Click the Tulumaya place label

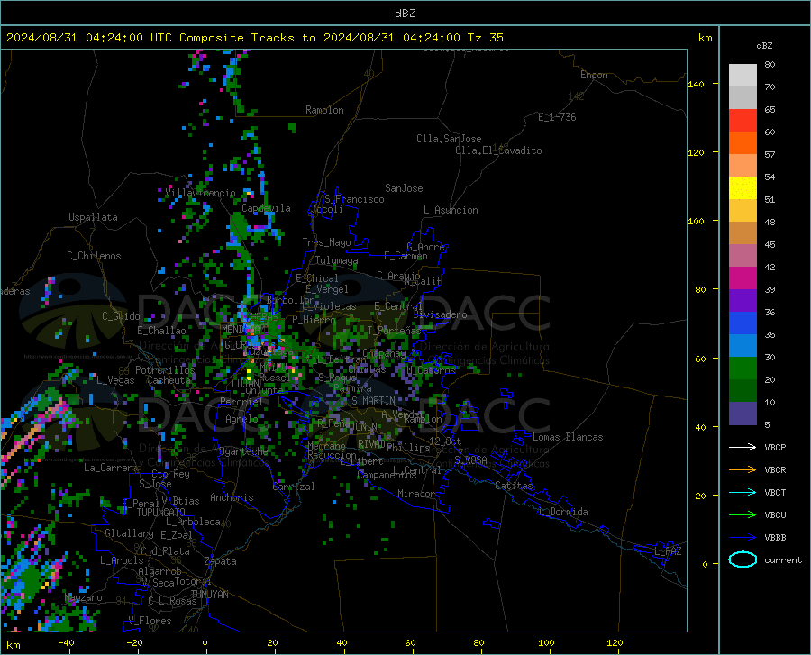pyautogui.click(x=336, y=260)
